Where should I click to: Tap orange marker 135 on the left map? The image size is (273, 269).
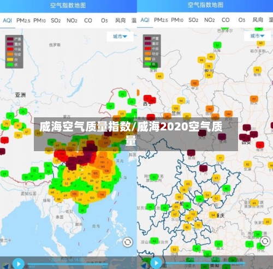coord(74,194)
